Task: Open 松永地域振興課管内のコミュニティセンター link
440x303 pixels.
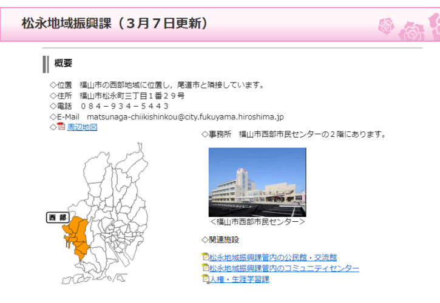Action: click(284, 268)
